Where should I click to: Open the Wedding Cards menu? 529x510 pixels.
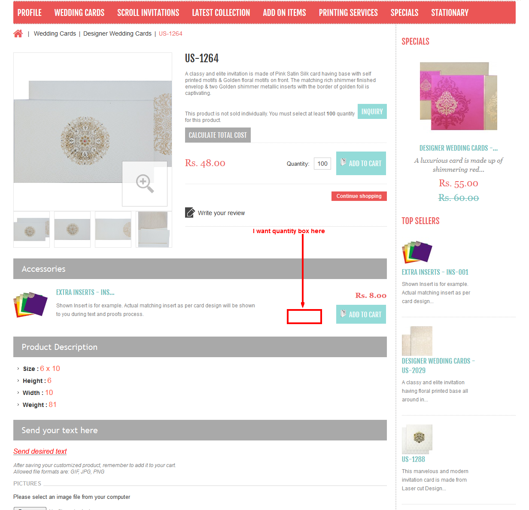[79, 13]
